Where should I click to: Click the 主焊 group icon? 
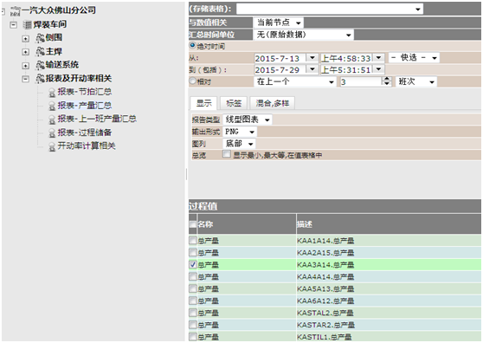40,51
